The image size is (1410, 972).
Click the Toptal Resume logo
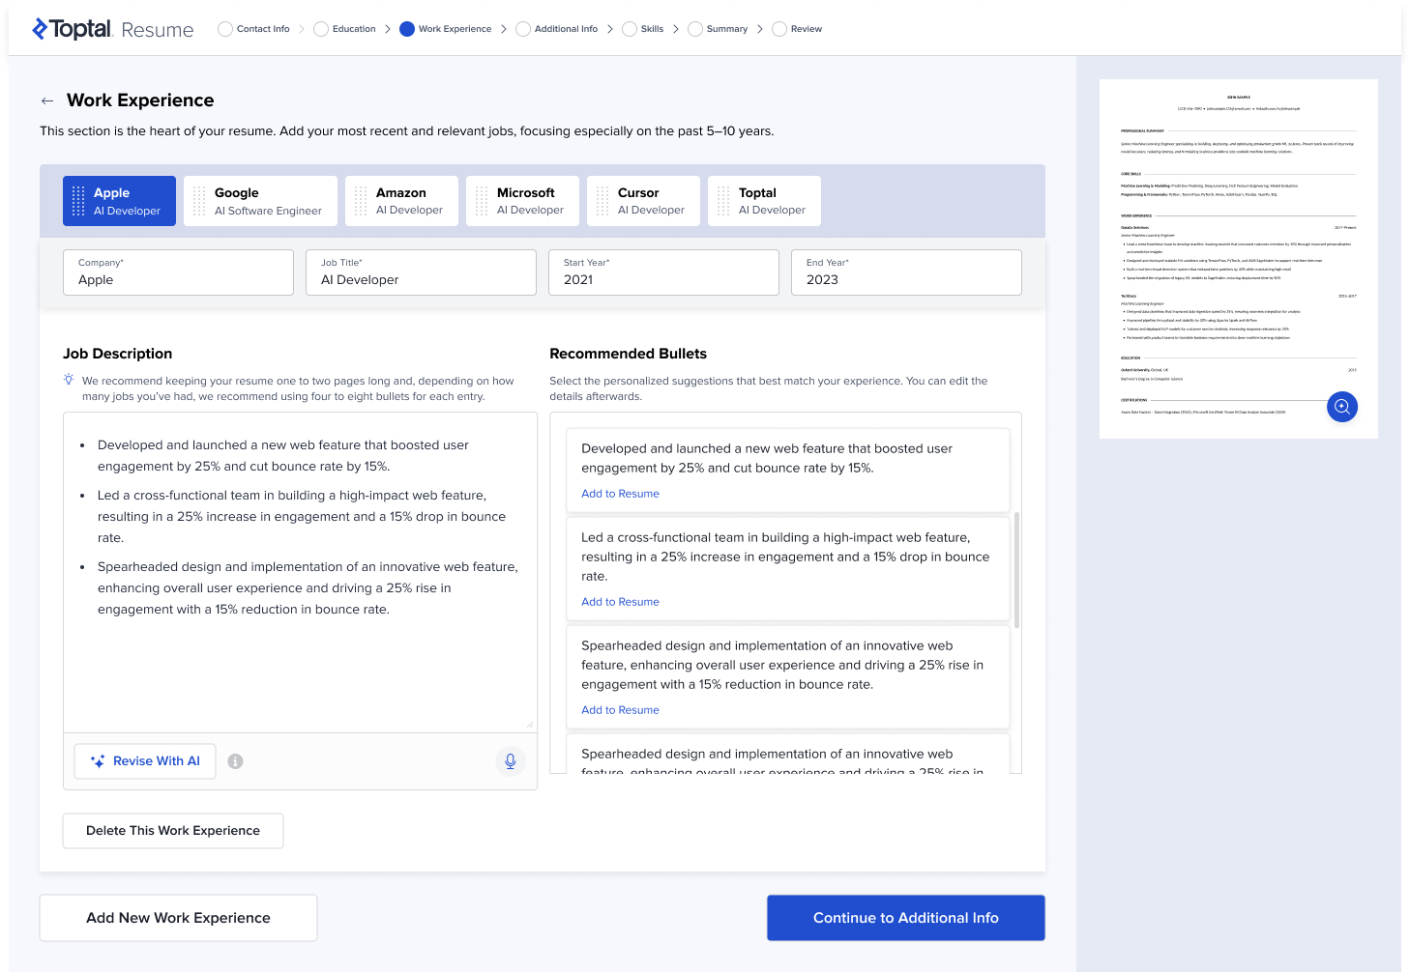click(113, 29)
